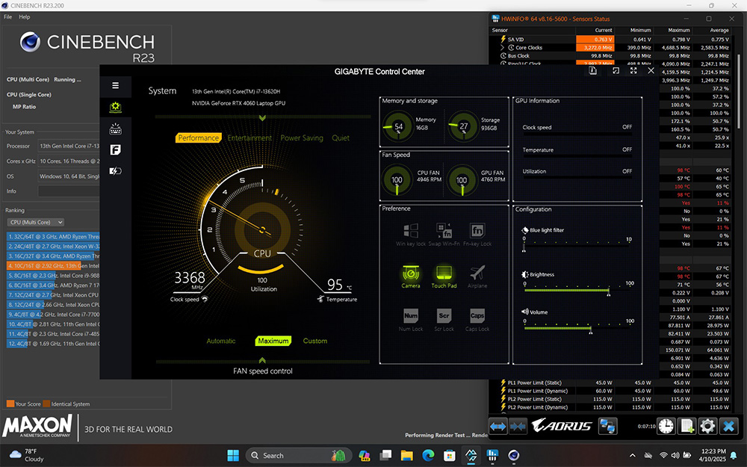747x467 pixels.
Task: Select the Performance mode tab
Action: click(198, 137)
